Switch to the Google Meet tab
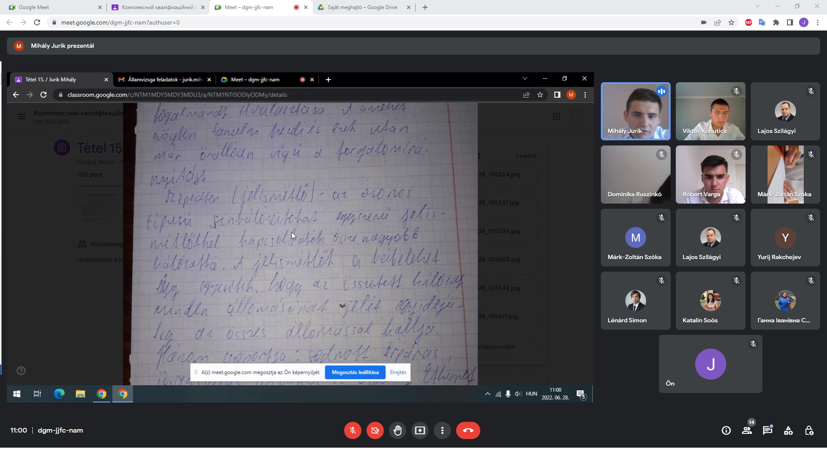The width and height of the screenshot is (827, 464). (x=52, y=7)
